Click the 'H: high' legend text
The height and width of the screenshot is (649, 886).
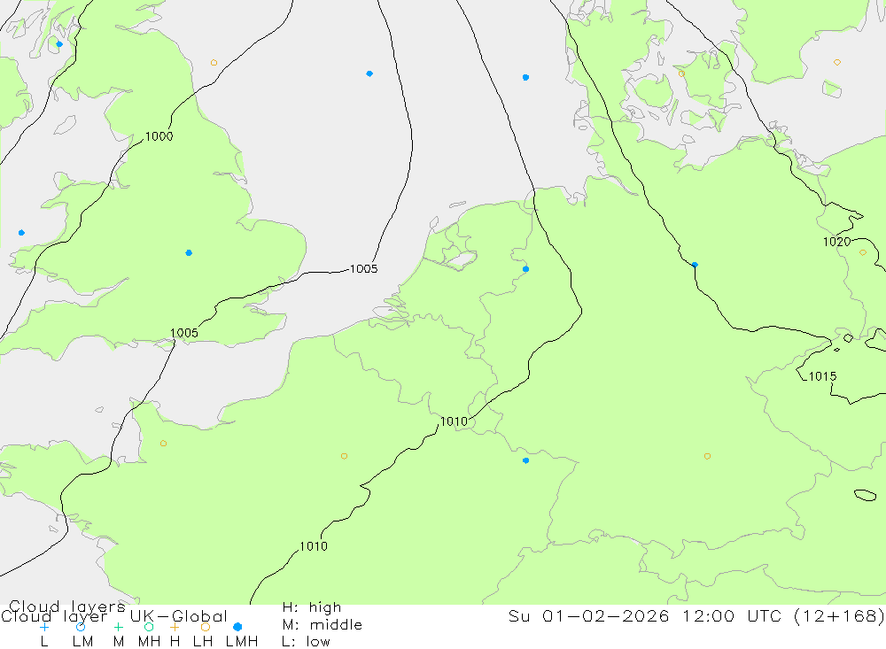(312, 607)
